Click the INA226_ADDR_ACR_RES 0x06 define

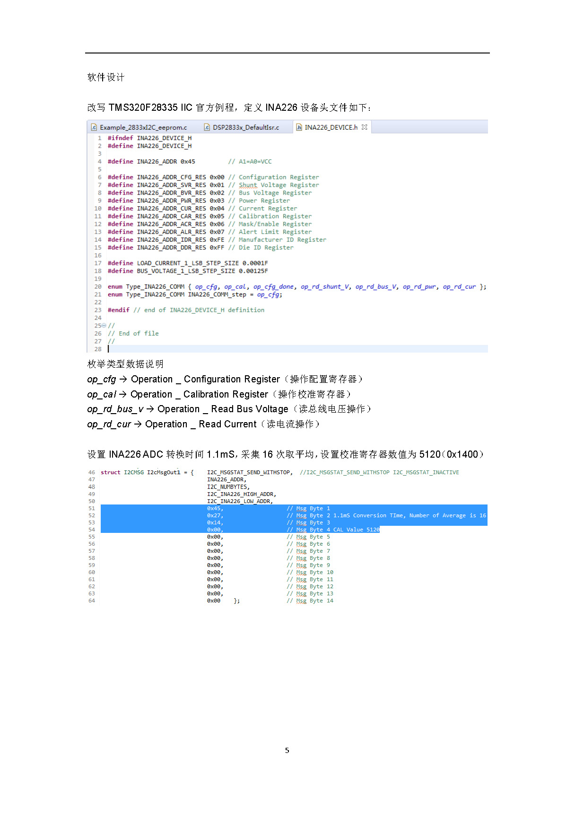click(209, 224)
